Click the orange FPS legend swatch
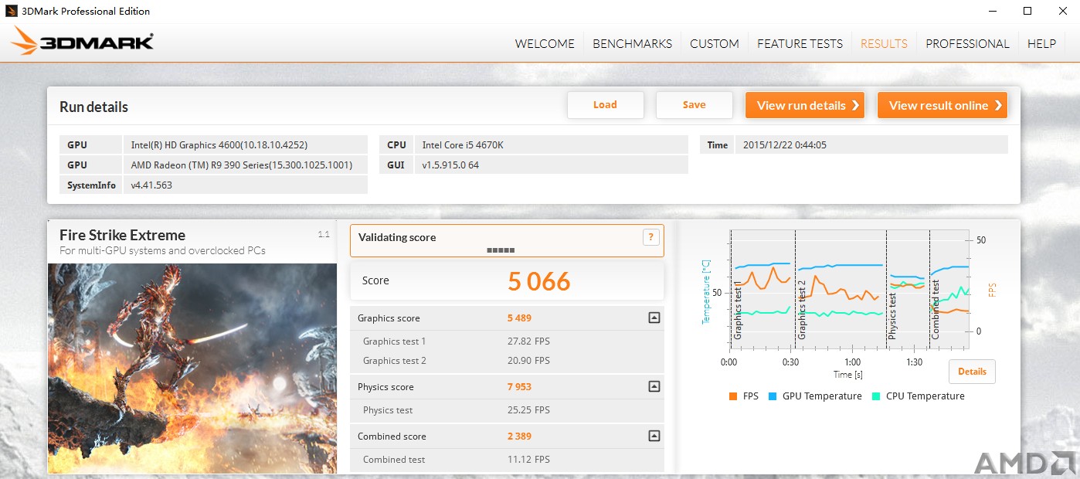Screen dimensions: 1080x479 [x=733, y=396]
